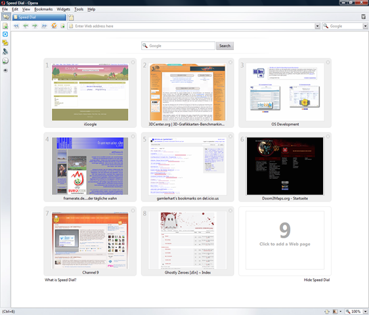The width and height of the screenshot is (369, 315).
Task: Expand the address bar dropdown arrow
Action: pos(317,26)
